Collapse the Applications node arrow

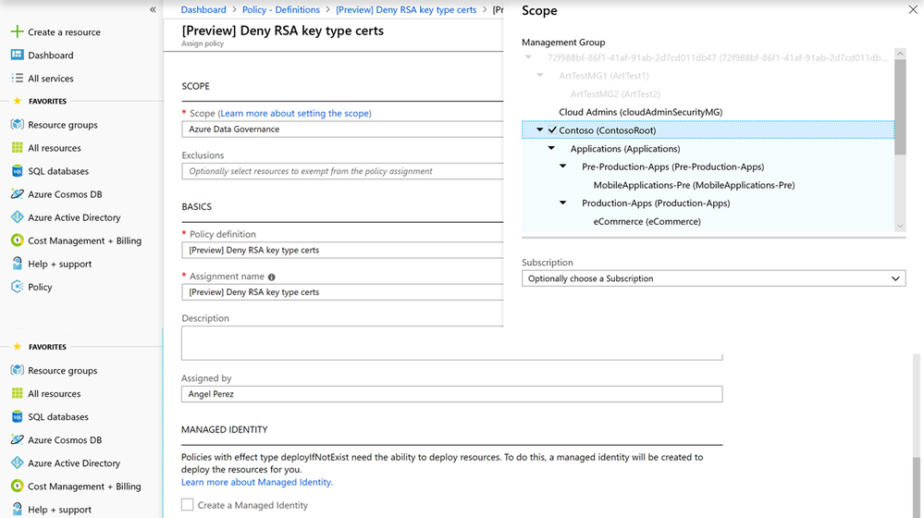[551, 148]
